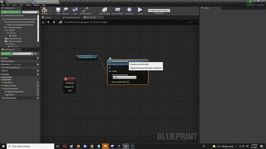This screenshot has height=149, width=266.
Task: Click the blueprint graph icon beside the FirstPersonCharacter breadcrumb
Action: click(61, 22)
